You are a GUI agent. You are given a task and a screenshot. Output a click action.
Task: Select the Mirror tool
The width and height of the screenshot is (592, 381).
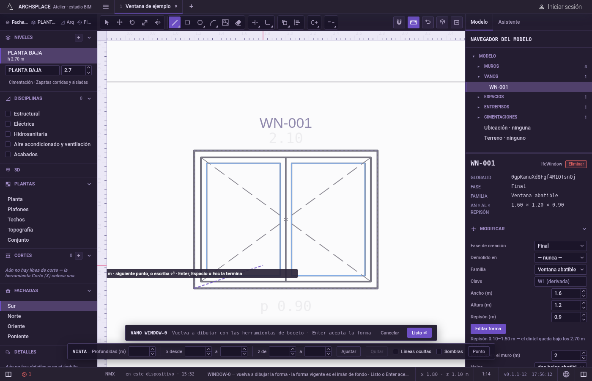[x=158, y=22]
